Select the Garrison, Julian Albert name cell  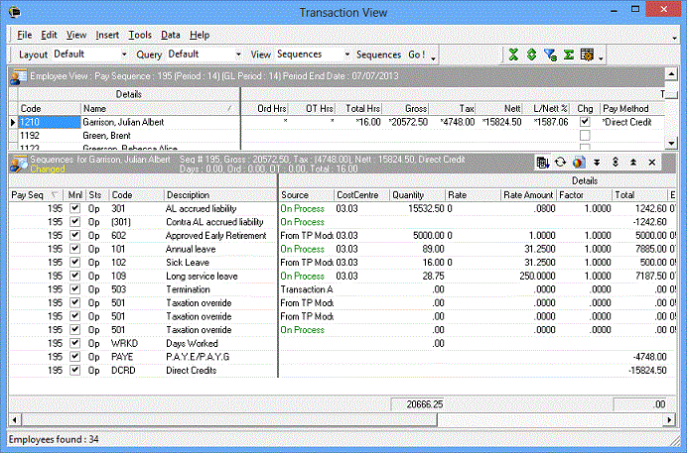point(161,122)
